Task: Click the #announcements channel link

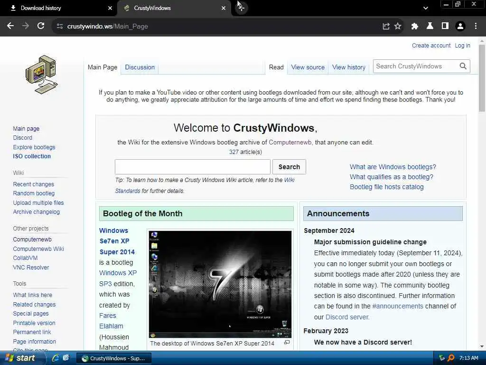Action: (397, 306)
